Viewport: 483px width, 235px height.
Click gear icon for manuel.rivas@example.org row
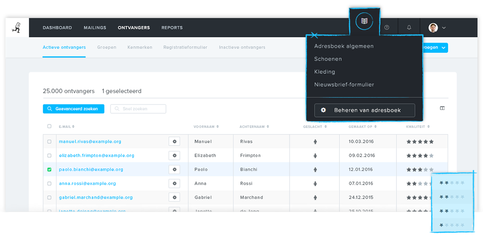tap(174, 141)
